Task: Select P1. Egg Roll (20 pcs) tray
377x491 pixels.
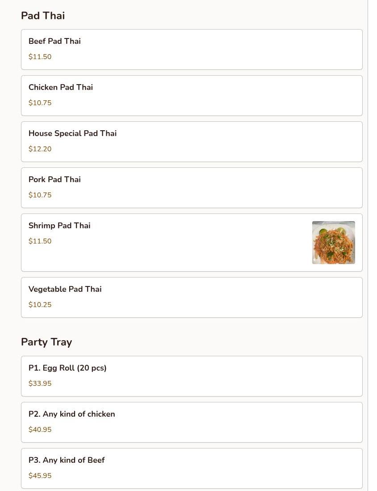Action: click(x=191, y=376)
